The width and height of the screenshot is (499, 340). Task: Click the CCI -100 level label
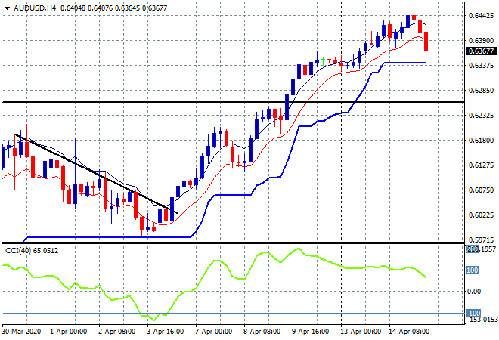473,313
